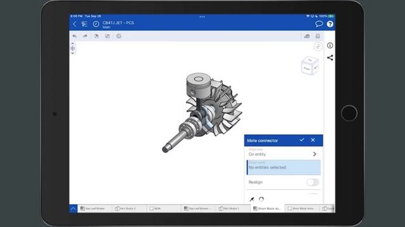Viewport: 405px width, 227px height.
Task: Open the BOM tab
Action: [x=164, y=209]
